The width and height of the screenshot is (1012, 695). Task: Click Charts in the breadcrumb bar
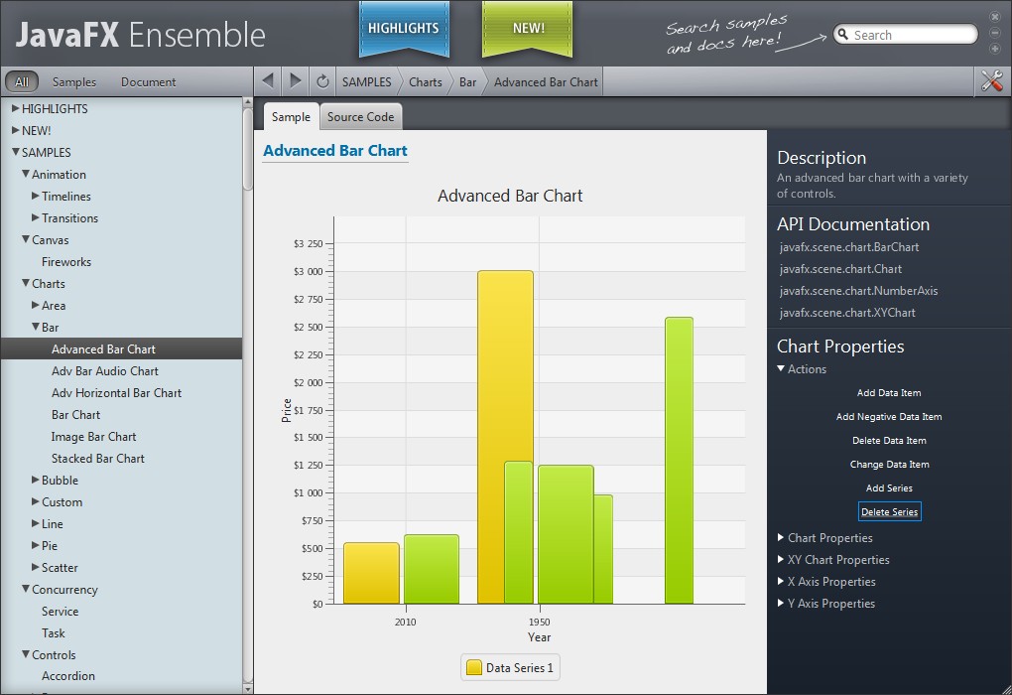point(425,81)
